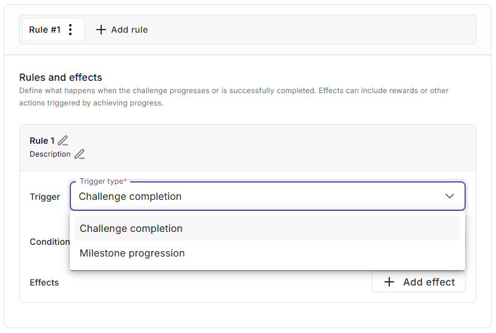This screenshot has height=333, width=496.
Task: Click the Rules and effects heading
Action: 60,77
